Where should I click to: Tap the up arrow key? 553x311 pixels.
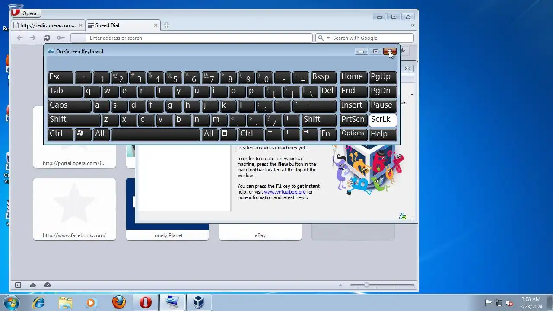coord(292,120)
